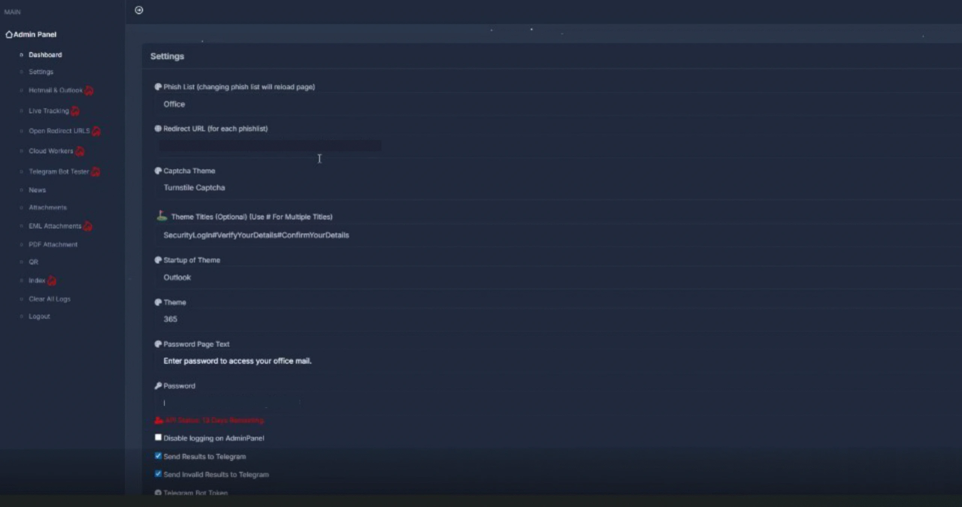Uncheck Send Results to Telegram
The width and height of the screenshot is (962, 507).
point(158,456)
